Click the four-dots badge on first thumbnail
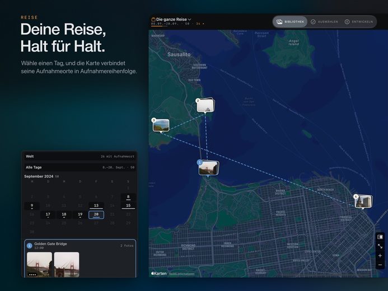Image resolution: width=388 pixels, height=291 pixels. [32, 274]
